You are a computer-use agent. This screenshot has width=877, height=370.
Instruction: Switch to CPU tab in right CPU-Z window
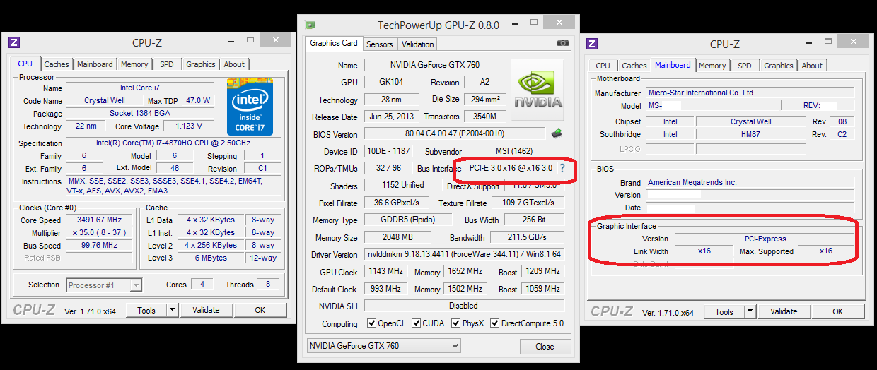603,66
